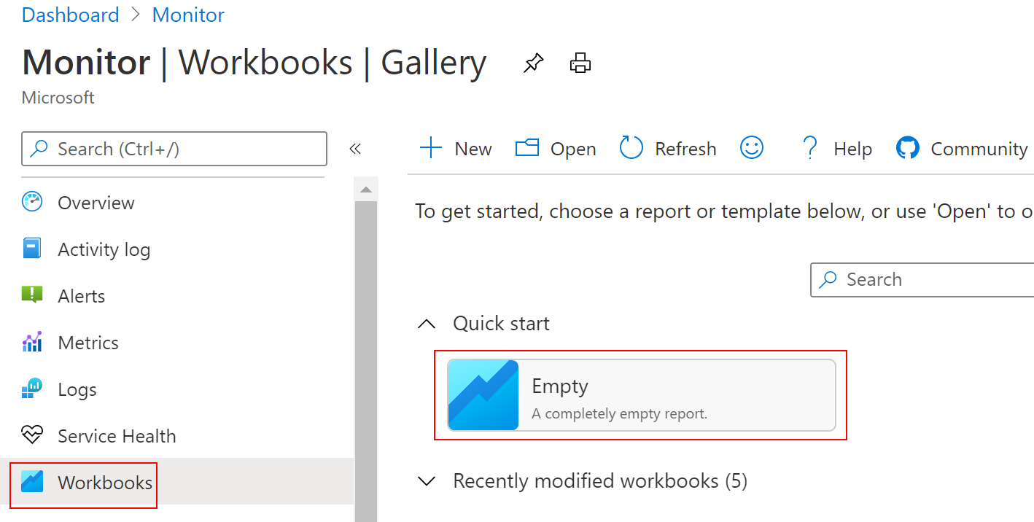Focus the sidebar Search (Ctrl+/) box

point(174,149)
